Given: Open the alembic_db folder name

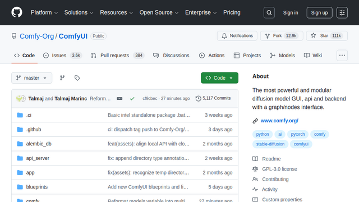Looking at the screenshot, I should [39, 144].
